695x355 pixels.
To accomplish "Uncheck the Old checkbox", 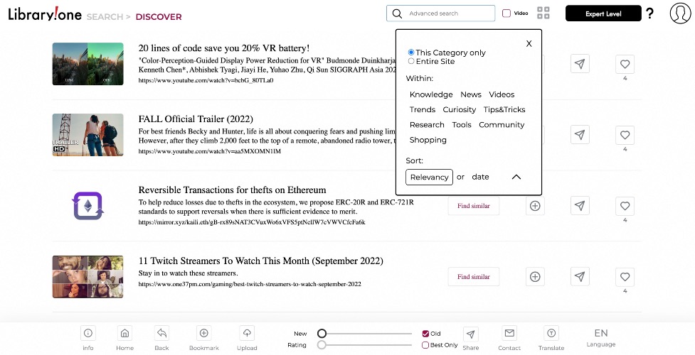I will point(425,334).
